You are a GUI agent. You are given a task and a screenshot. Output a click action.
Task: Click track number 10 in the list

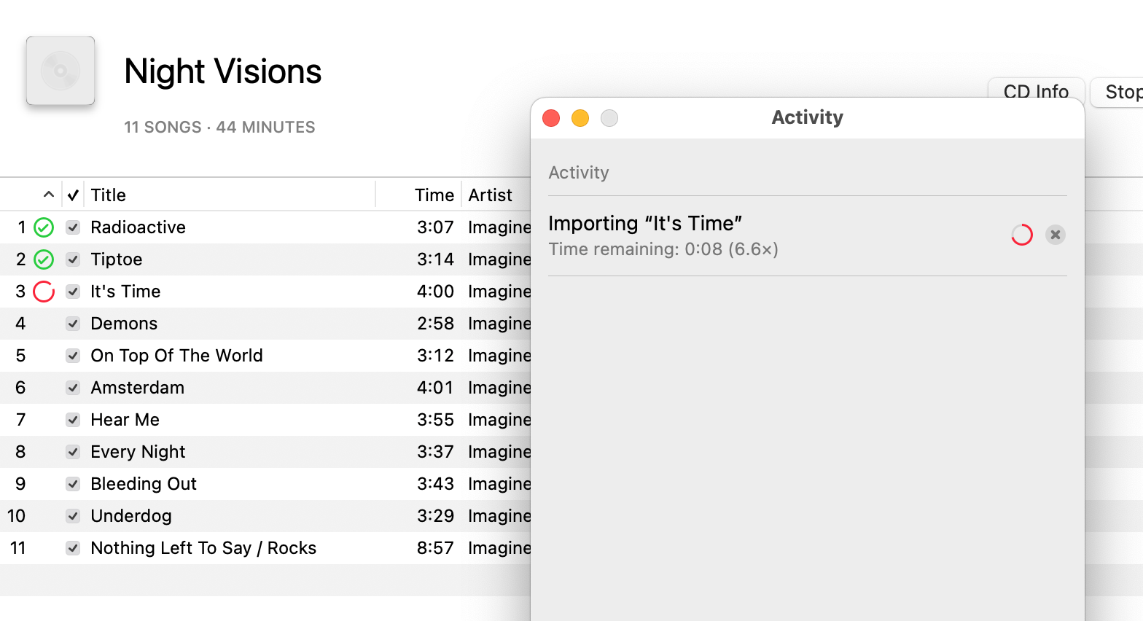tap(16, 516)
